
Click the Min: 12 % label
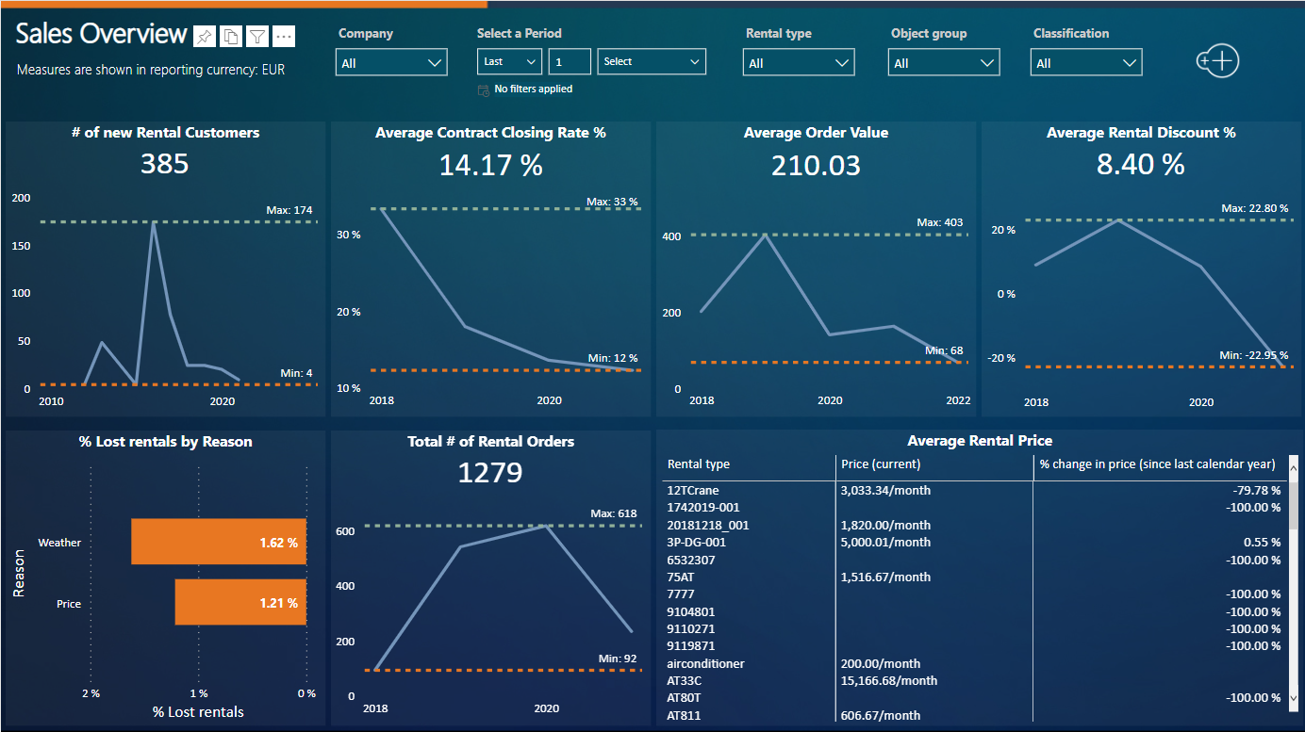[613, 358]
